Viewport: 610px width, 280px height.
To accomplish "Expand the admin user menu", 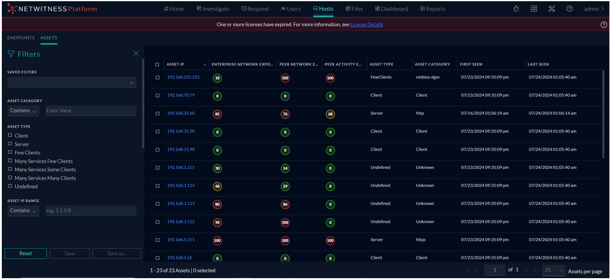I will (594, 9).
